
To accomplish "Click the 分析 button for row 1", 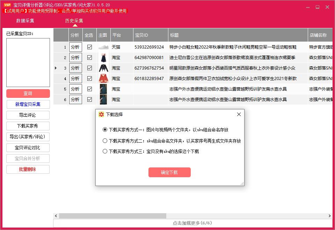I will (x=75, y=47).
